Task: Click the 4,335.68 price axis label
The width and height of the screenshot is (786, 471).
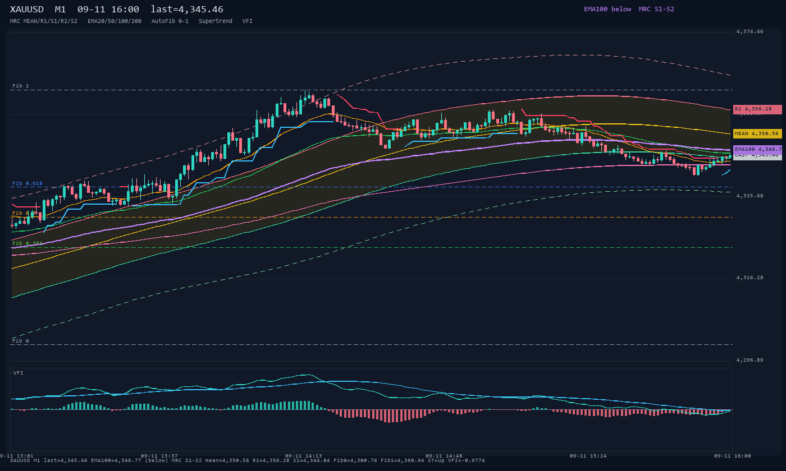Action: [x=750, y=196]
